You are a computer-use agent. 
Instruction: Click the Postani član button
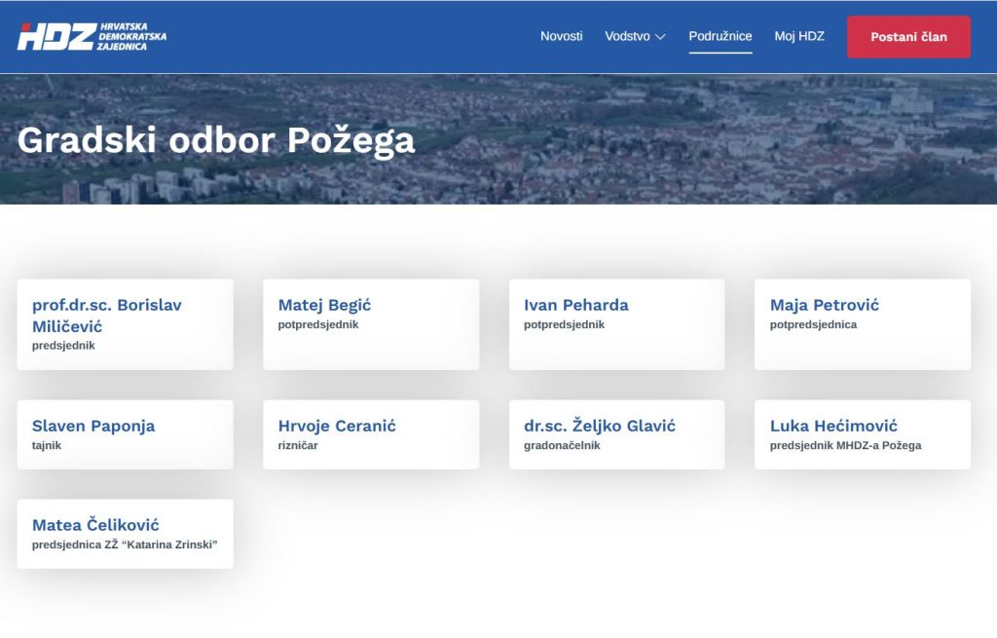(x=908, y=37)
